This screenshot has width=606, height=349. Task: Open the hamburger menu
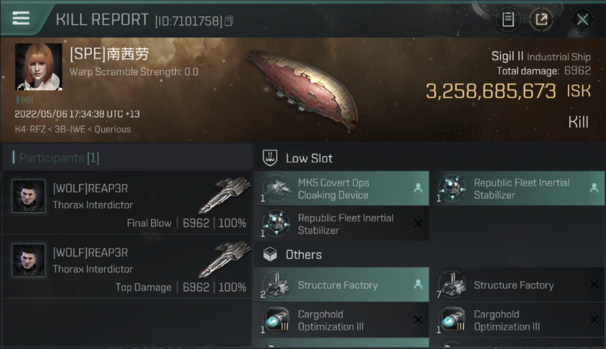coord(21,19)
